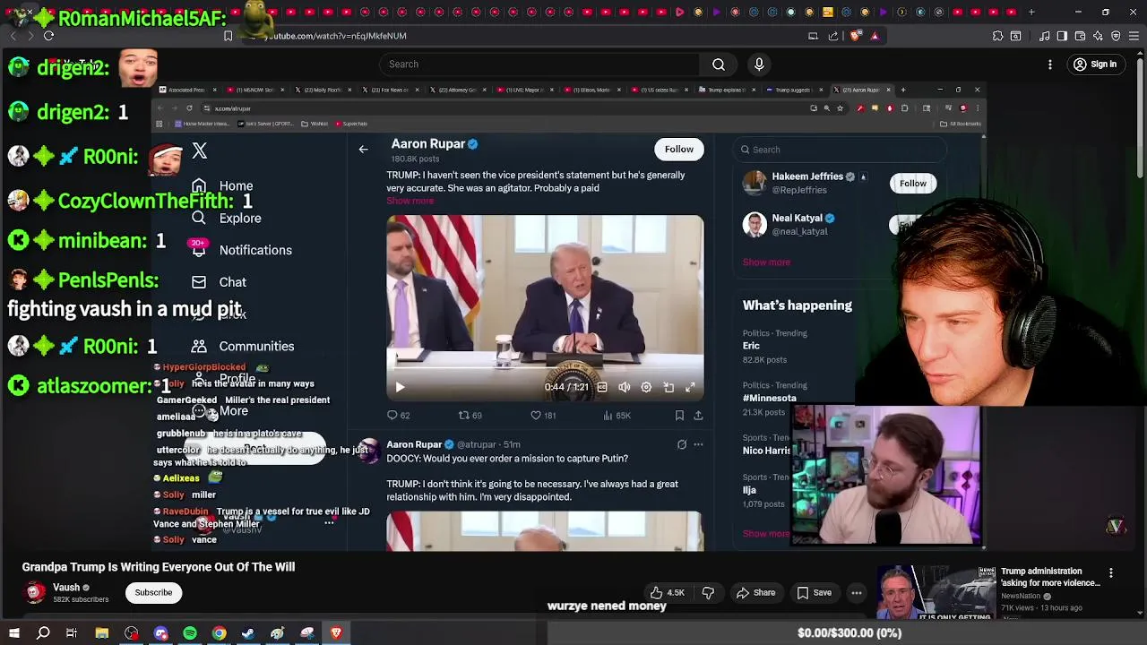Toggle captions on the embedded tweet video
The image size is (1147, 645).
tap(602, 387)
